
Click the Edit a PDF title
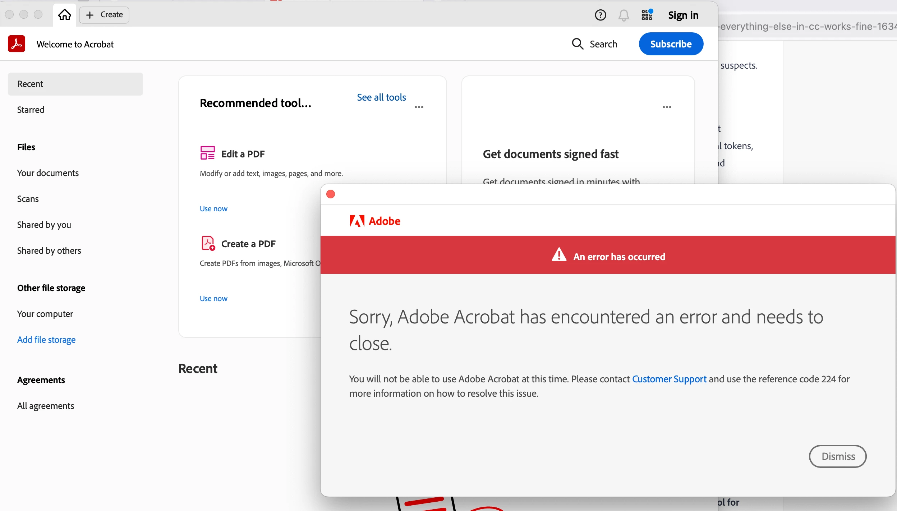(243, 154)
